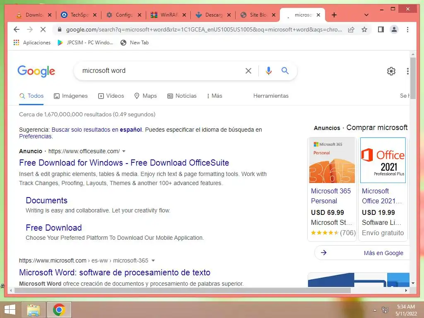Open Free Download for Windows OfficeSuite ad
Screen dimensions: 424x318
click(124, 162)
